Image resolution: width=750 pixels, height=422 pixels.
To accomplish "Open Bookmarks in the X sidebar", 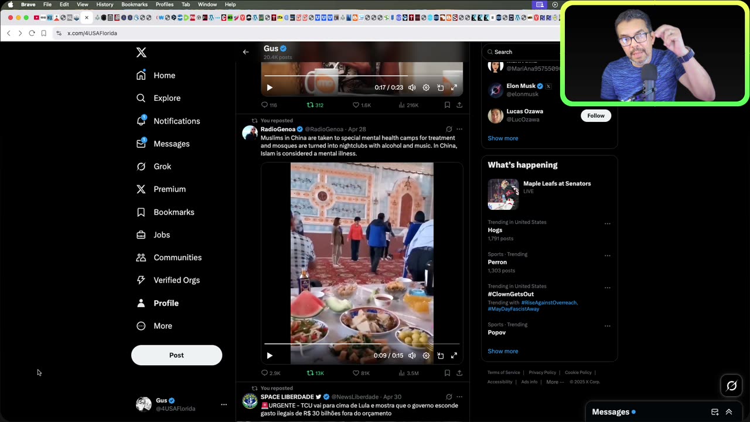I will (166, 212).
